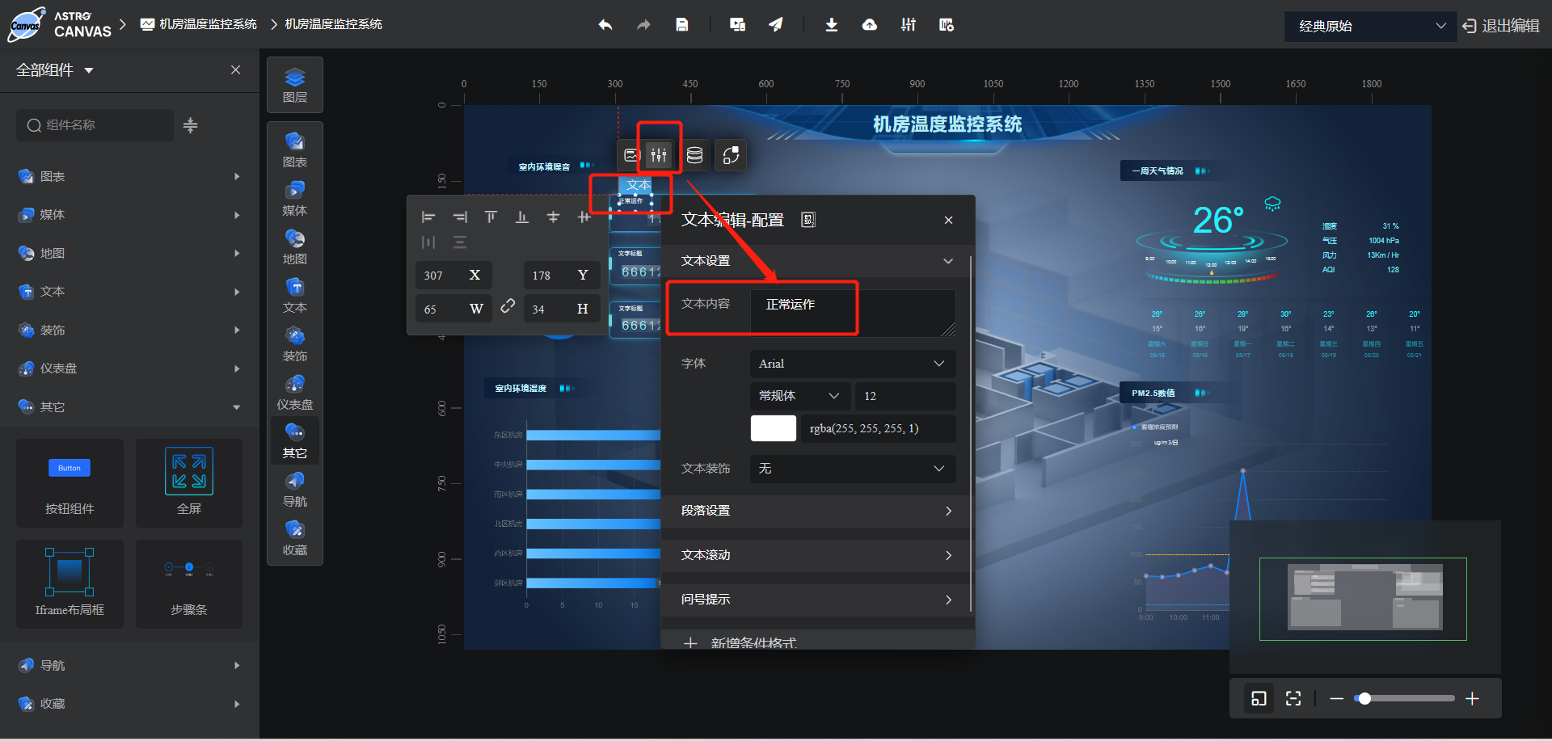The height and width of the screenshot is (741, 1552).
Task: Click the canvas zoom slider handle
Action: 1364,698
